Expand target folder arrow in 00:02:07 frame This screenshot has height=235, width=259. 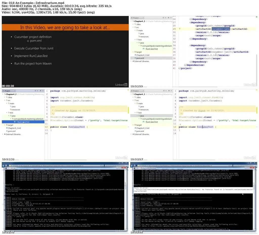pos(133,125)
